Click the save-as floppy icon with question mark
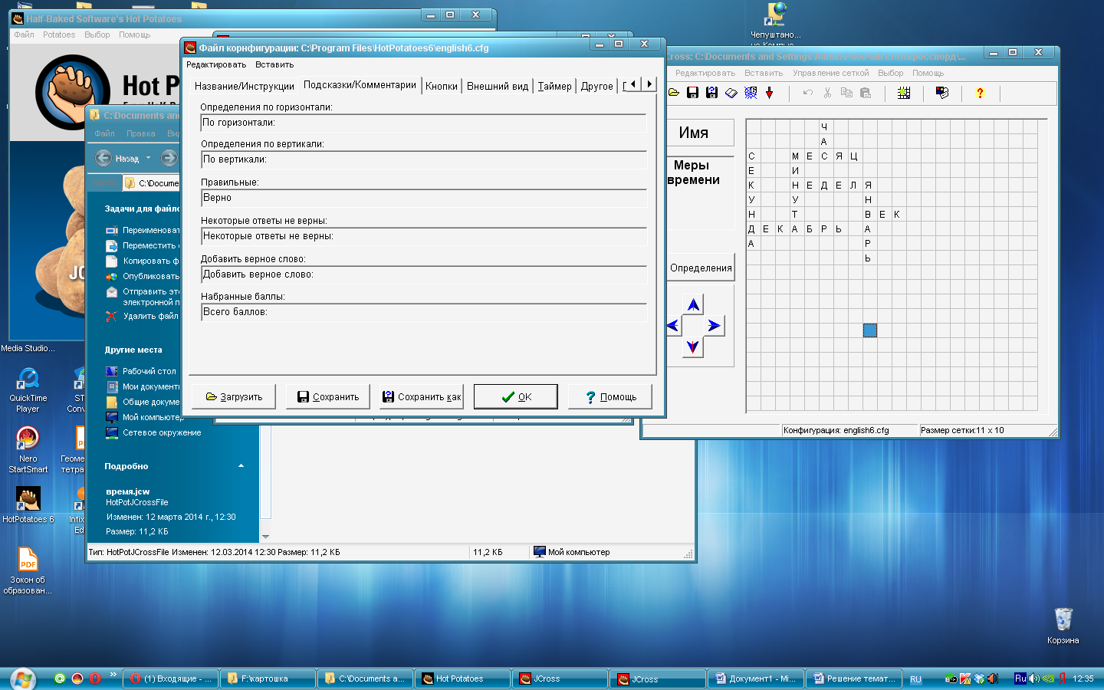 711,93
